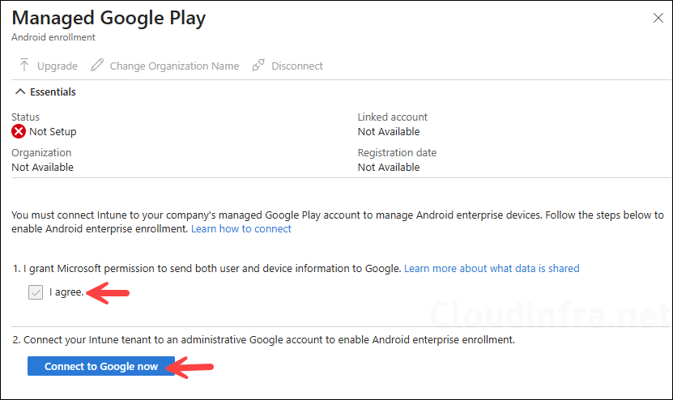Click the Essentials heading text

pos(53,91)
